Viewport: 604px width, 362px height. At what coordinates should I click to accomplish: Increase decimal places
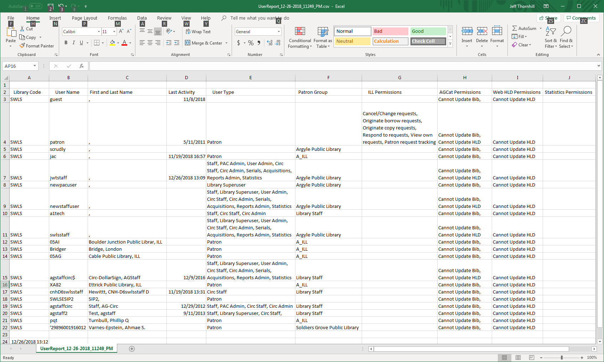coord(270,43)
